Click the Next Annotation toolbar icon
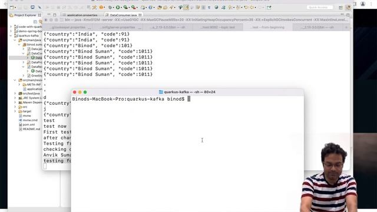377x212 pixels. pyautogui.click(x=230, y=8)
